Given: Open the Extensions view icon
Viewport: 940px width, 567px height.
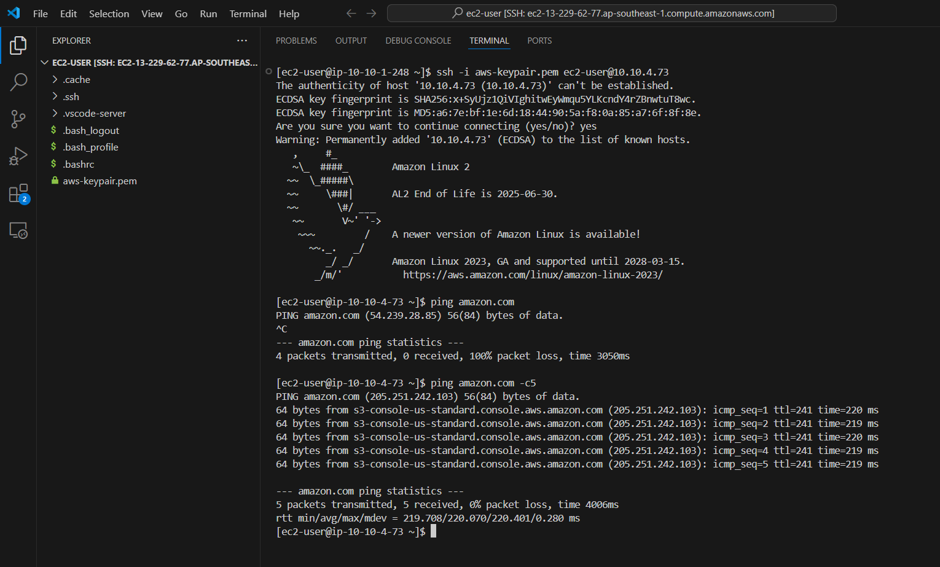Looking at the screenshot, I should [x=18, y=194].
